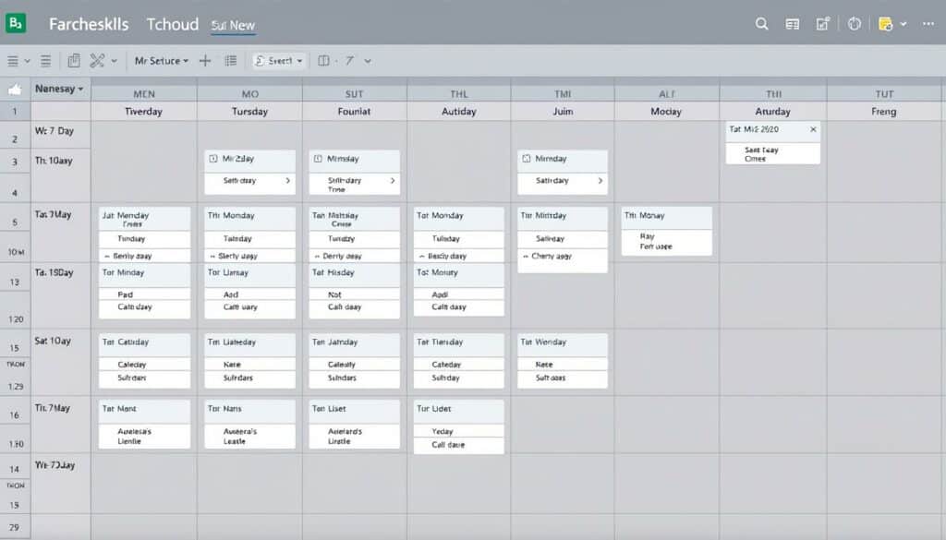Viewport: 946px width, 540px height.
Task: Click the plus add icon
Action: click(205, 61)
